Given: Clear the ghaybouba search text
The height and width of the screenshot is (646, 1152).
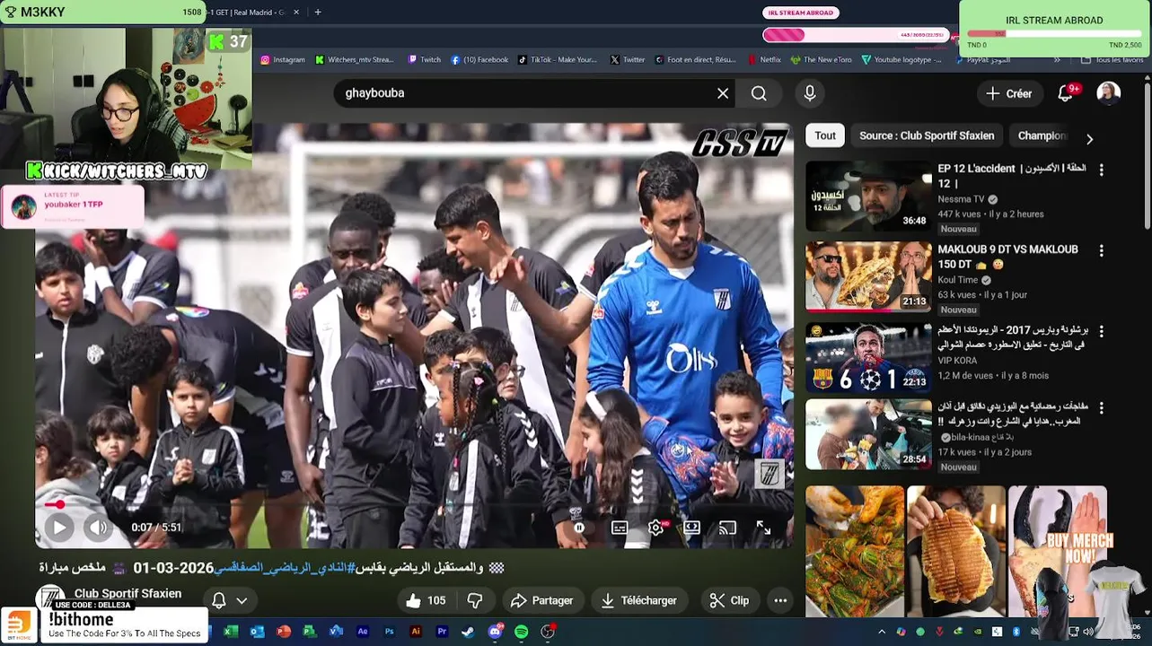Looking at the screenshot, I should [x=723, y=93].
